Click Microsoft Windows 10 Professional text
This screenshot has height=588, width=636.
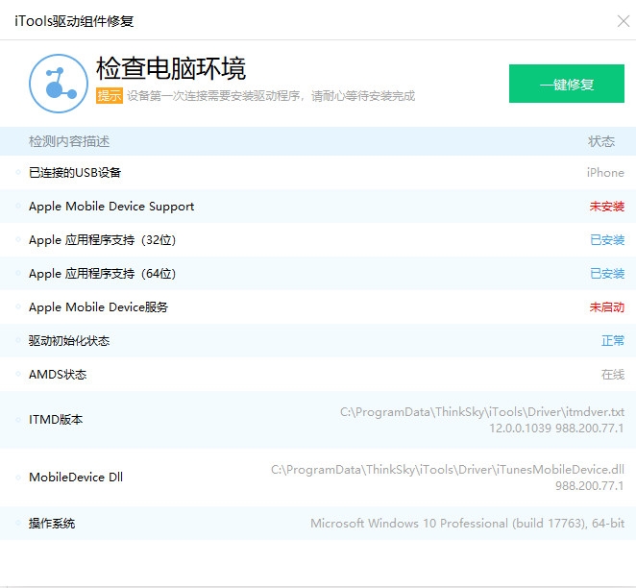click(467, 523)
